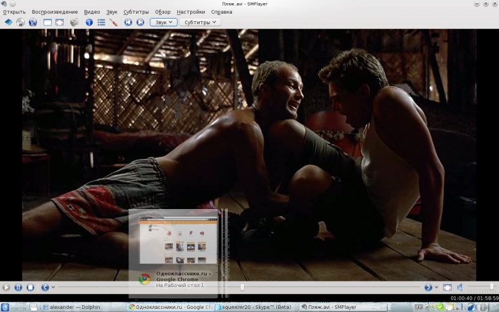Open a DVD using the disc icon
The height and width of the screenshot is (312, 499).
point(21,22)
